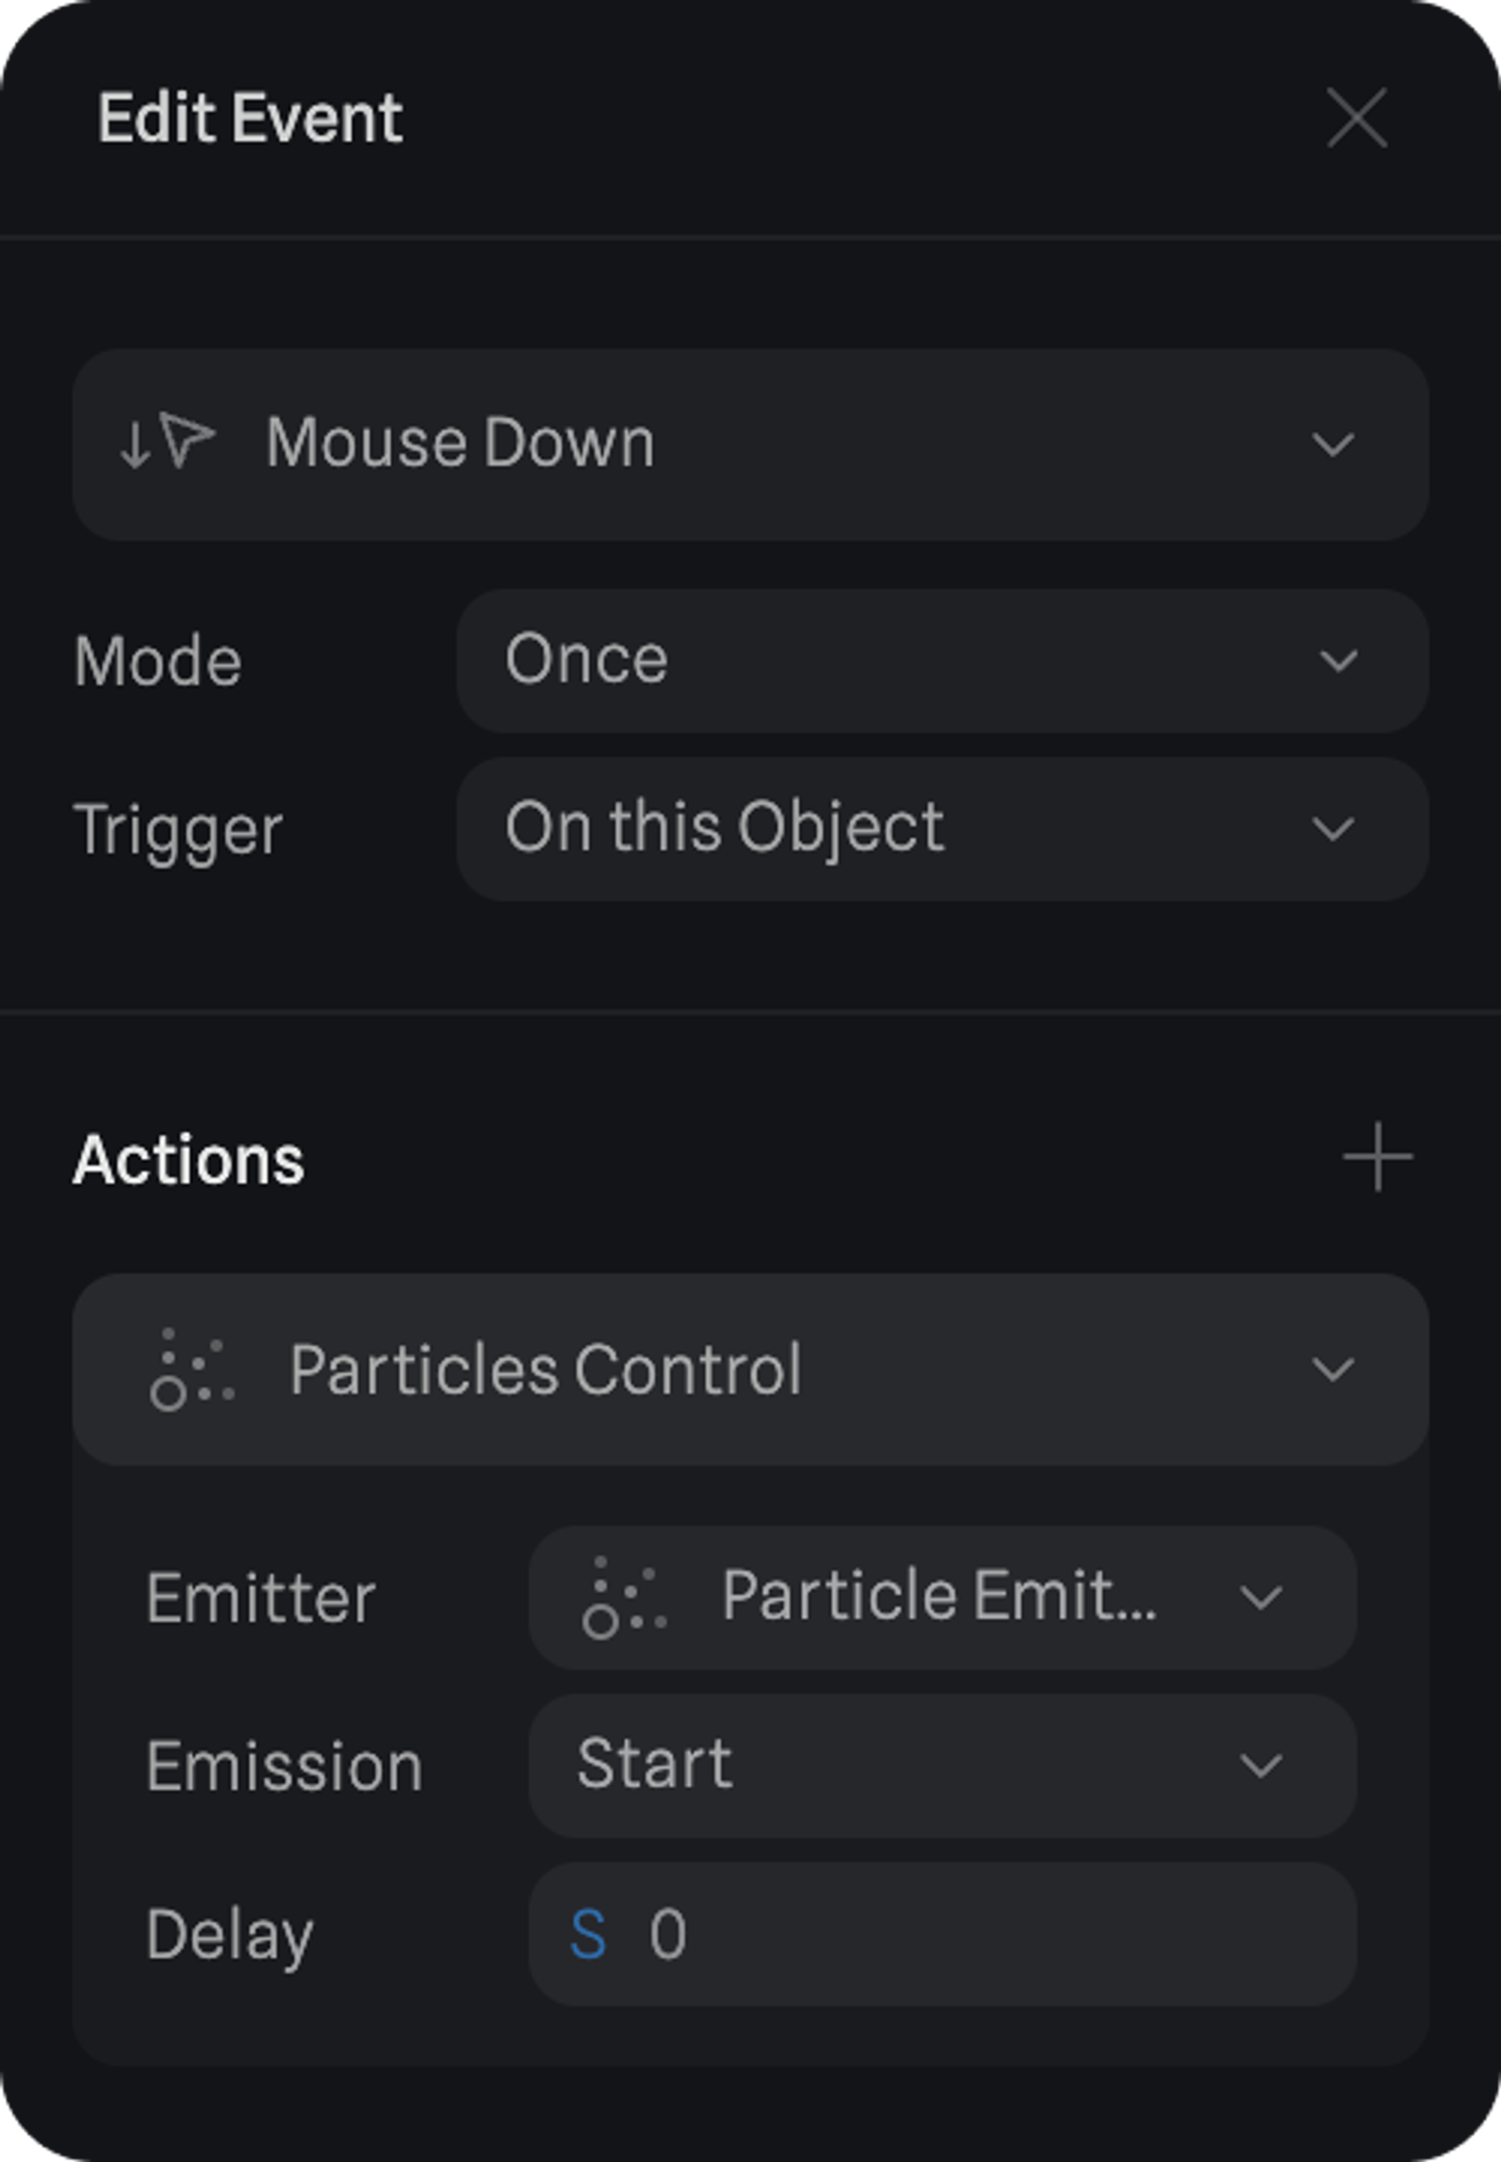Expand the Particles Control action dropdown
1501x2162 pixels.
coord(750,1370)
